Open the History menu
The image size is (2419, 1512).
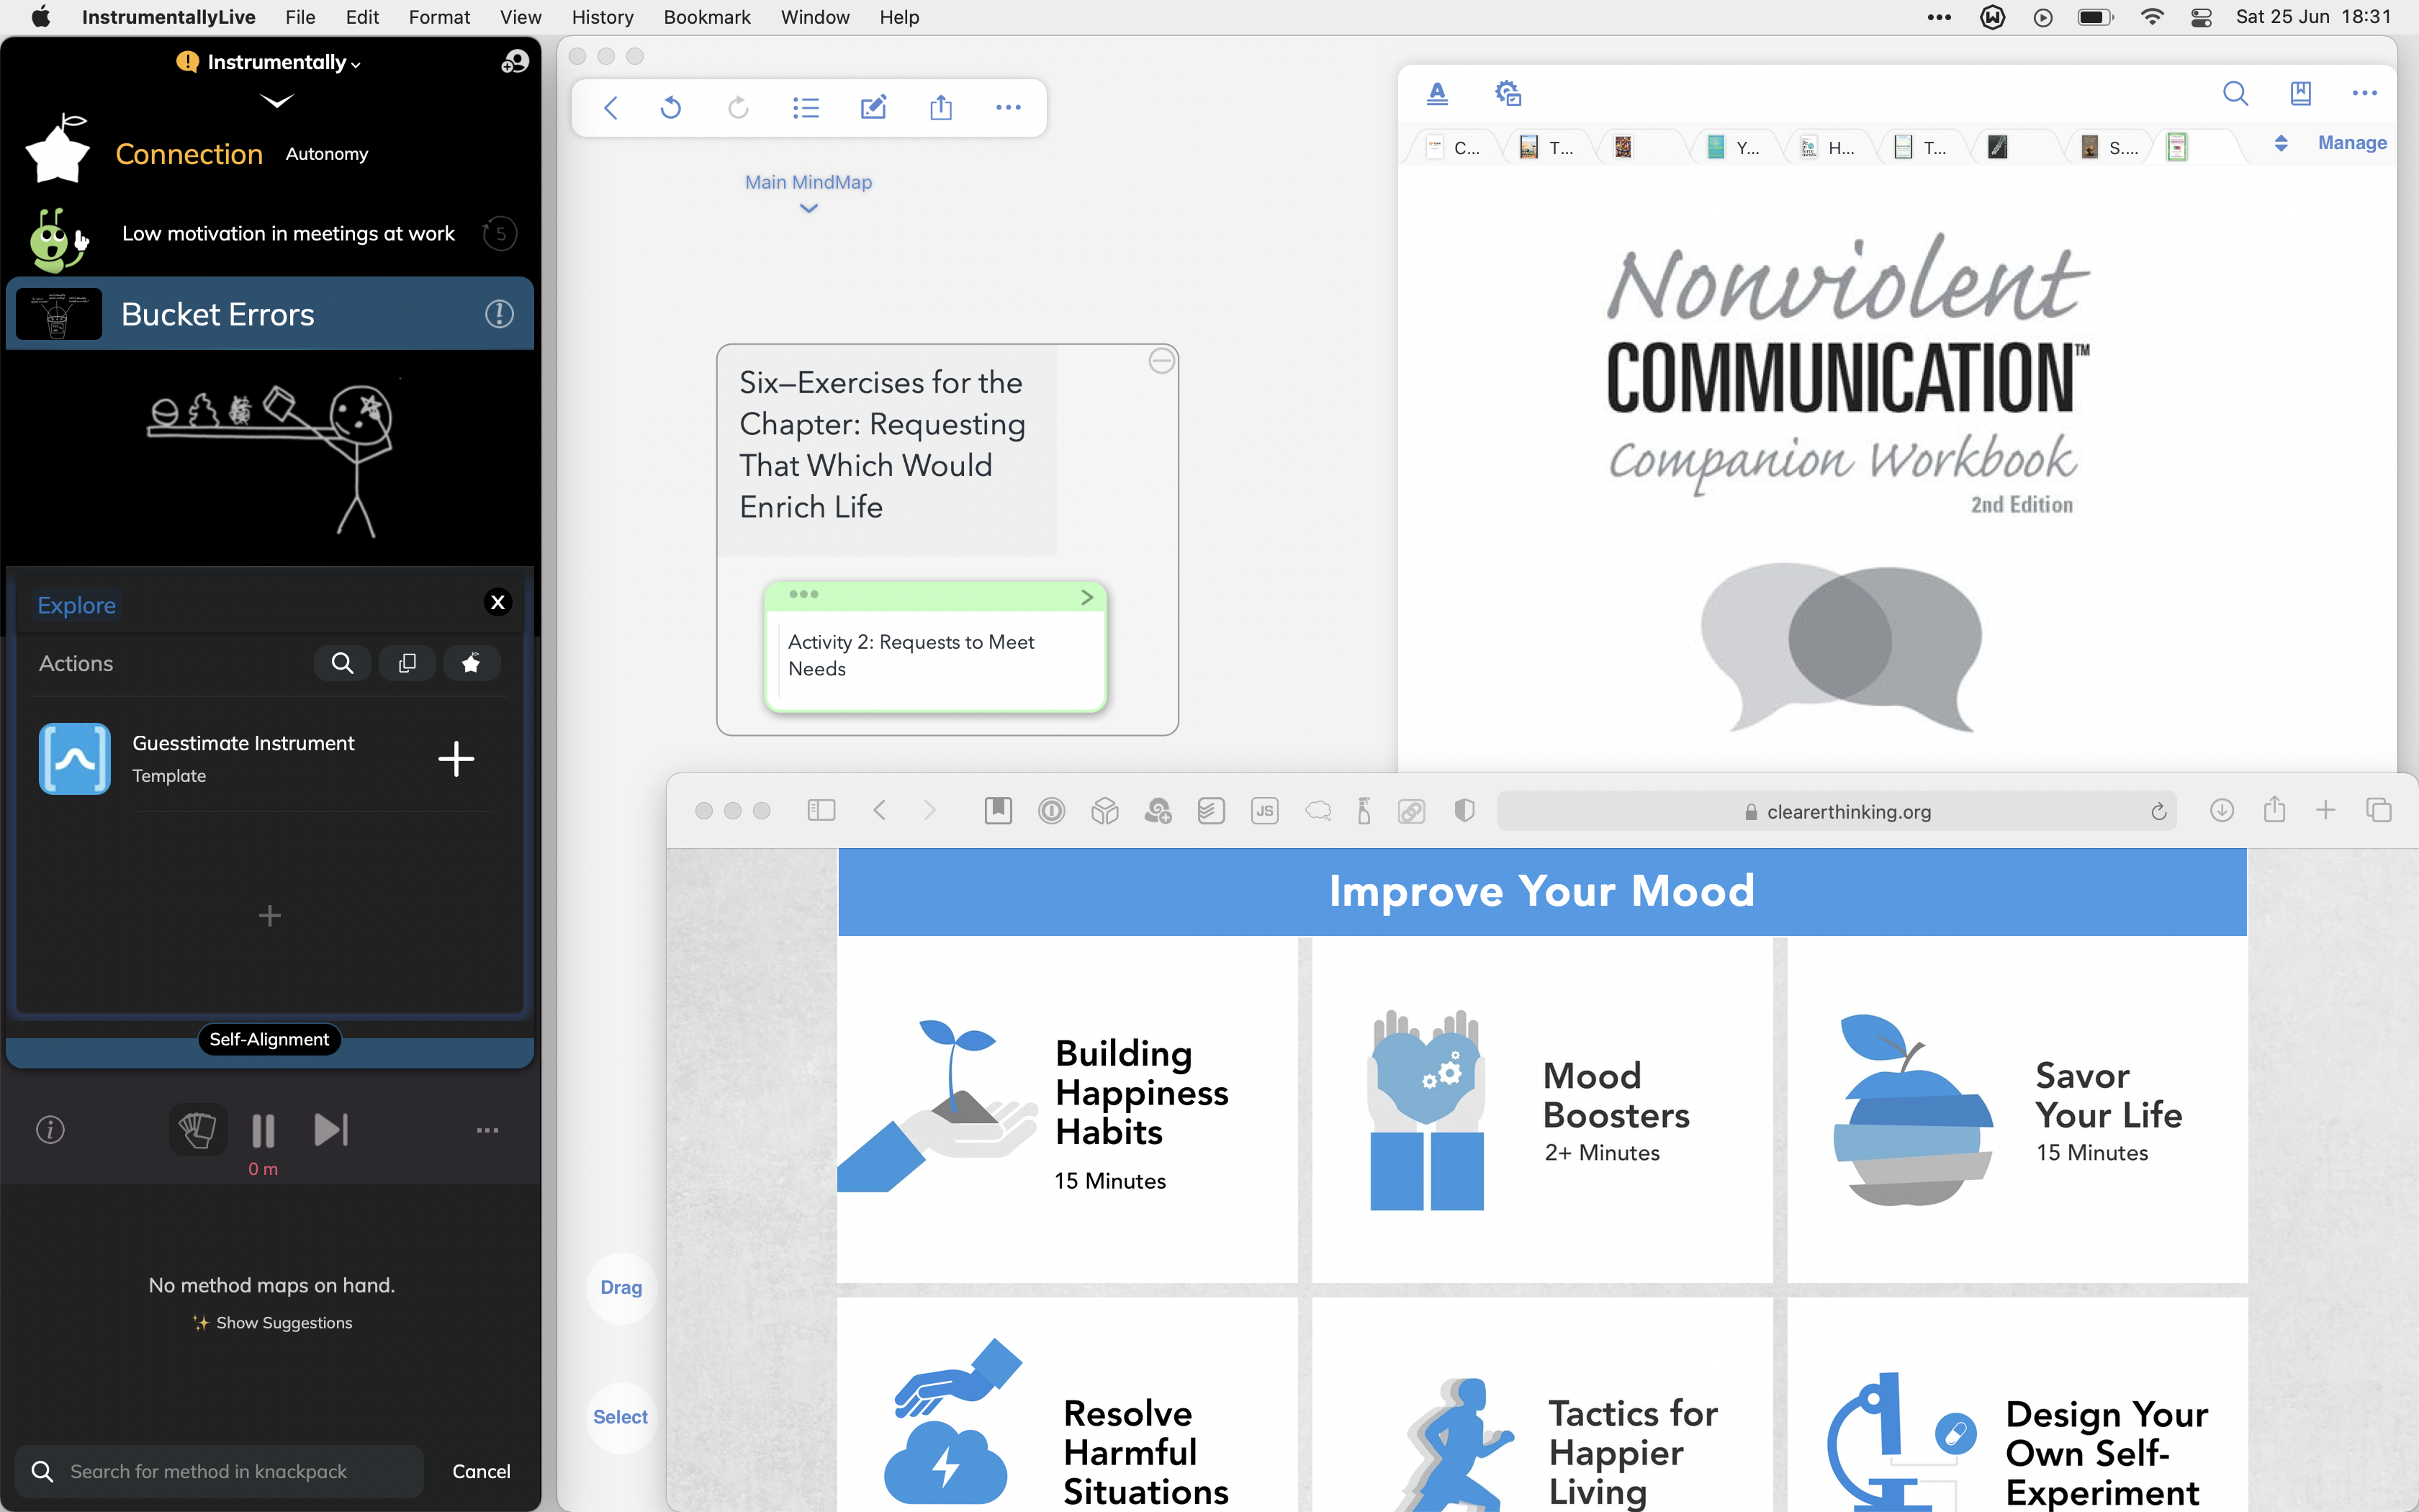click(x=602, y=17)
